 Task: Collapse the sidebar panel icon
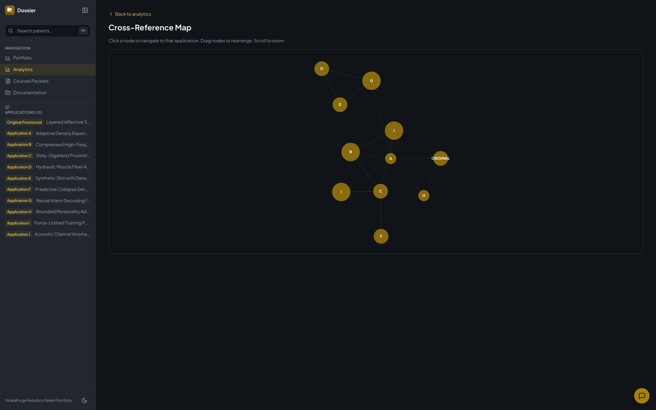85,10
